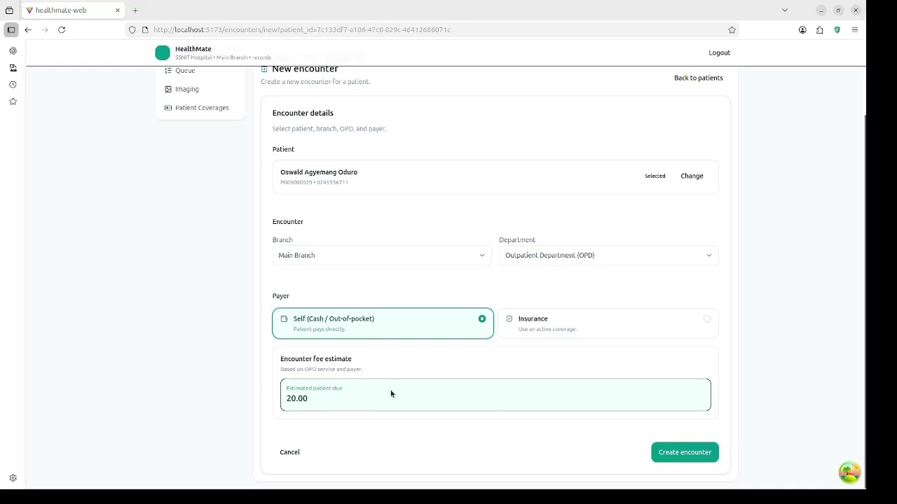Viewport: 897px width, 504px height.
Task: Open the sidebar bookmarks star icon
Action: click(x=13, y=101)
